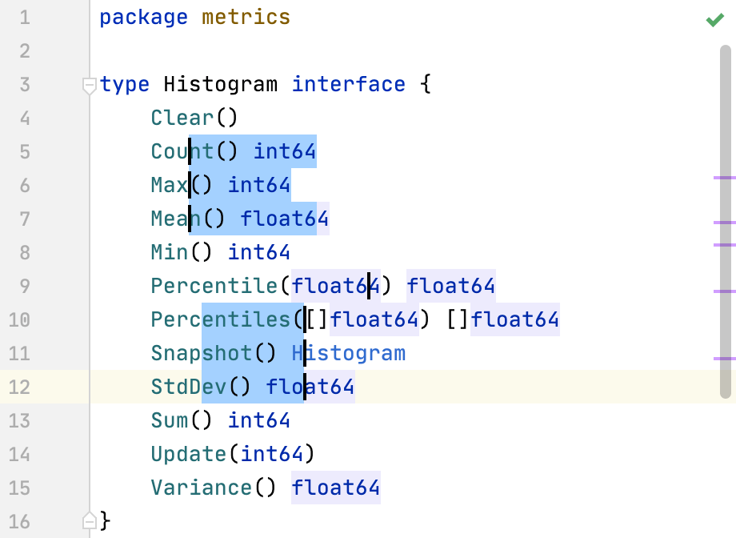Click the closing brace on line 16
The image size is (736, 538).
(x=105, y=520)
